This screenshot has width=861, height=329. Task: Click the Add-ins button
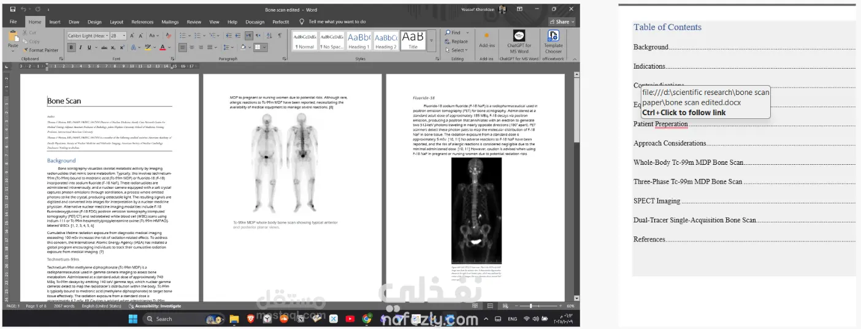click(487, 40)
